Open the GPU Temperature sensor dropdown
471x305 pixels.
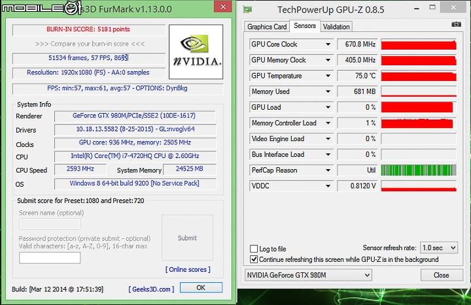click(328, 76)
